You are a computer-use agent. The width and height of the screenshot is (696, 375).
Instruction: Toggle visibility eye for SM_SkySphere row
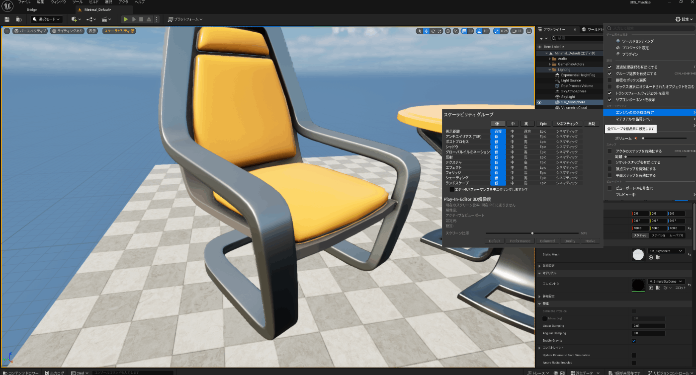(x=539, y=102)
